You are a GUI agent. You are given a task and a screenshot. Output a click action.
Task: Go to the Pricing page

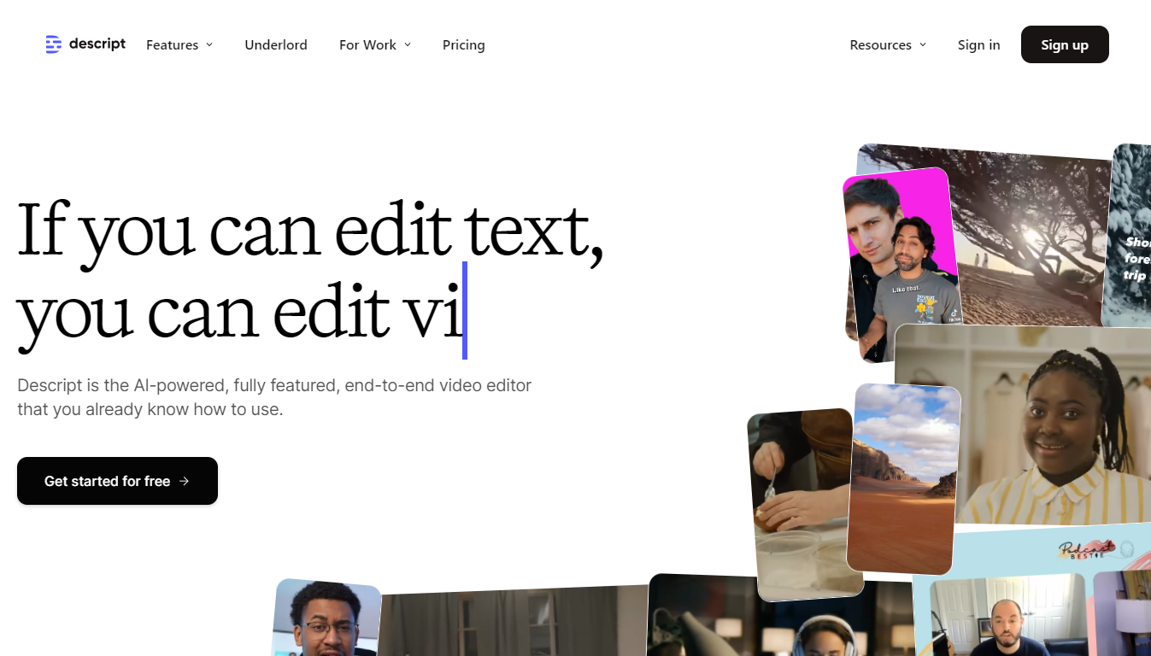pos(463,45)
